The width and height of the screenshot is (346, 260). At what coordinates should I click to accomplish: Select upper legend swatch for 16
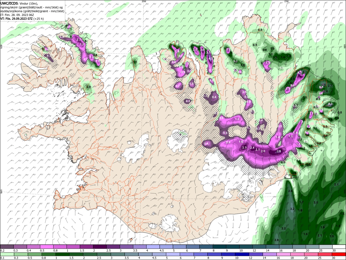click(286, 247)
